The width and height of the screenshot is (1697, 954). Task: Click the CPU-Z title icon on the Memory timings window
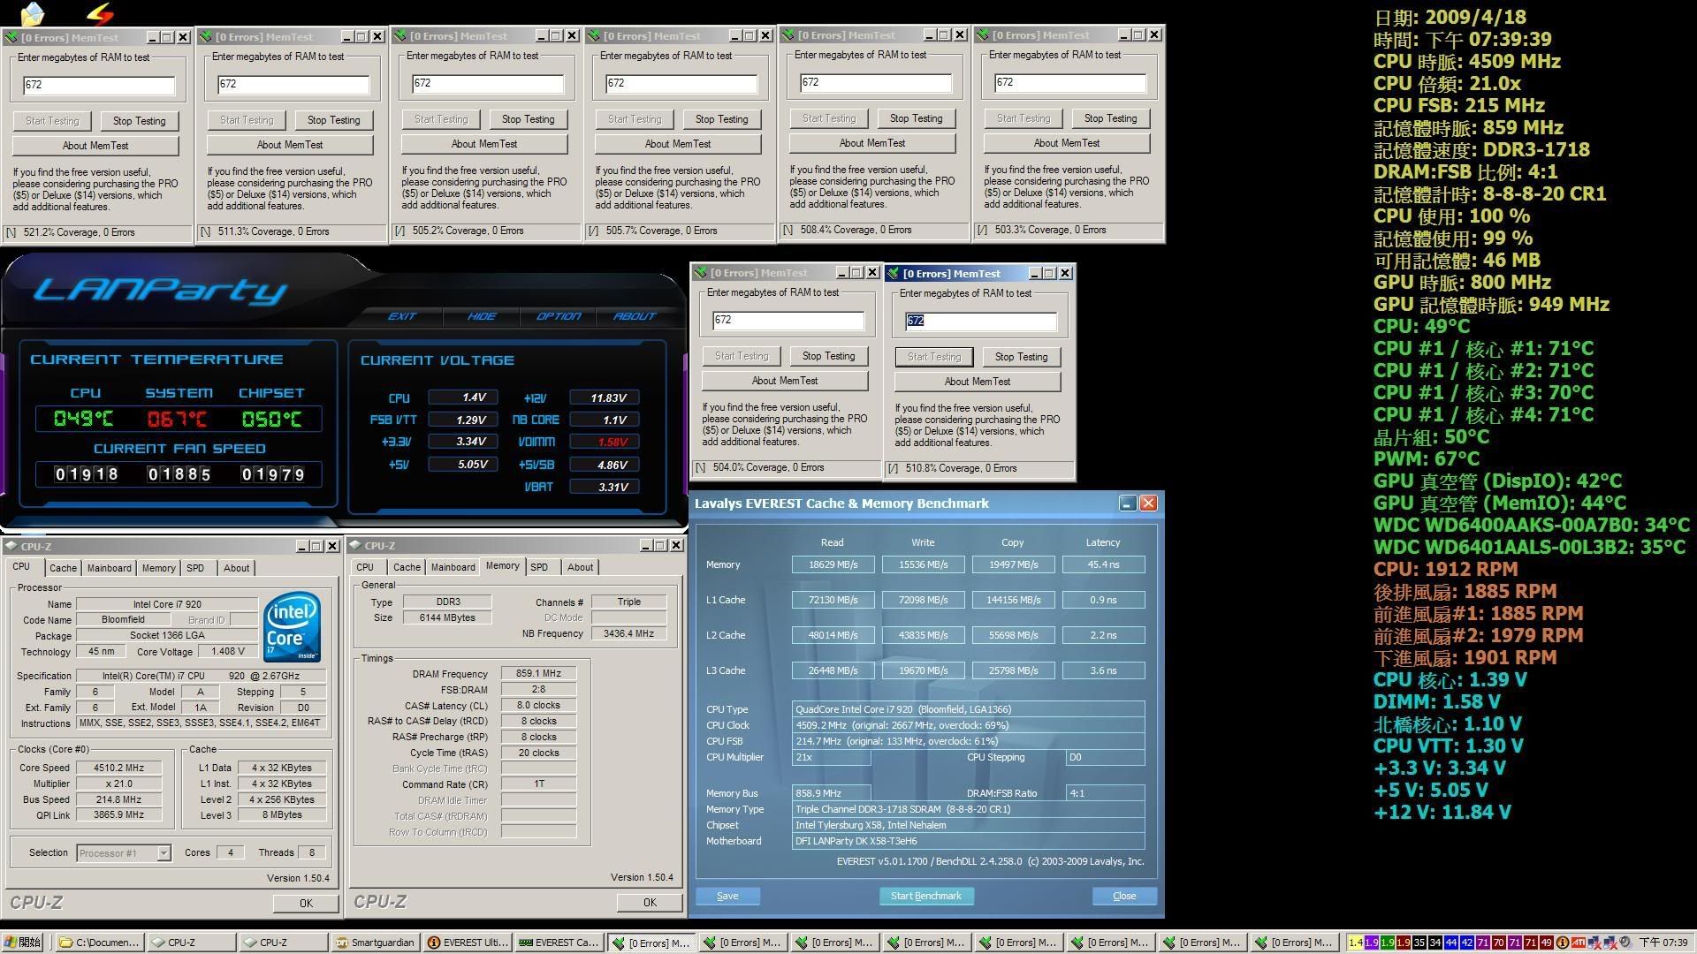(355, 545)
